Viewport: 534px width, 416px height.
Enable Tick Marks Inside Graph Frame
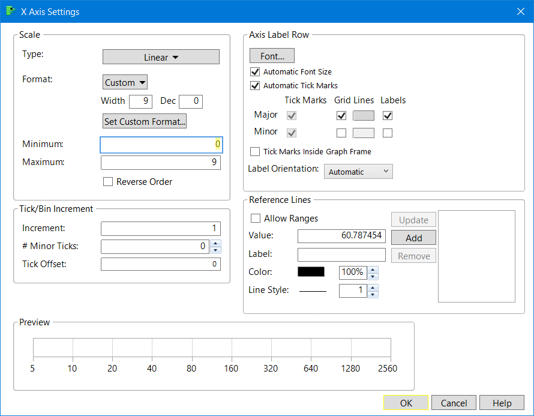254,151
